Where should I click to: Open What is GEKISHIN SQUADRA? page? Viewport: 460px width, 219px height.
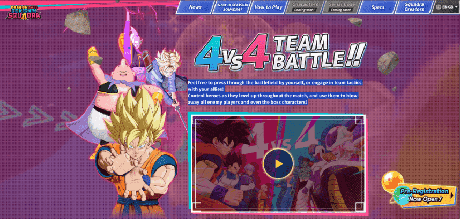pos(232,7)
